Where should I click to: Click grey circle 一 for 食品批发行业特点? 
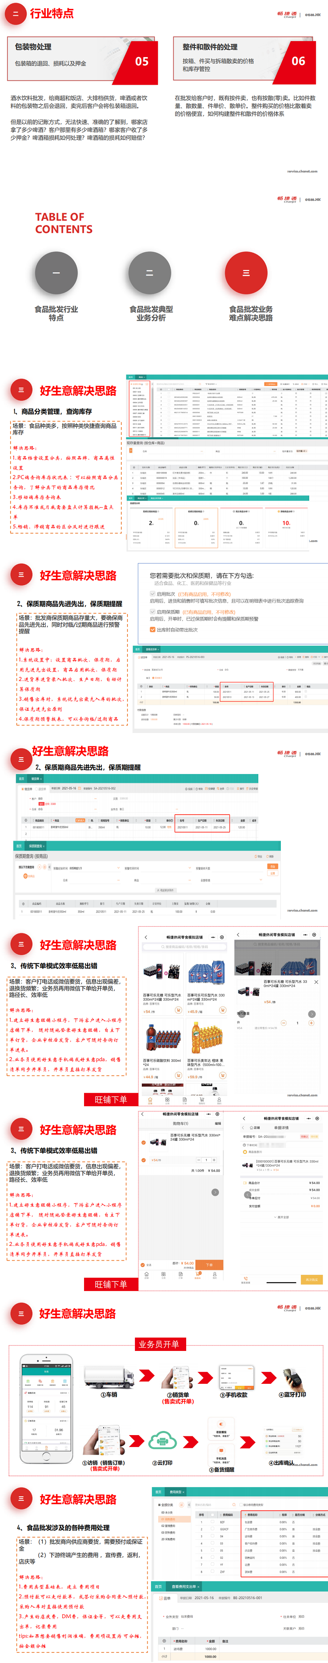56,272
